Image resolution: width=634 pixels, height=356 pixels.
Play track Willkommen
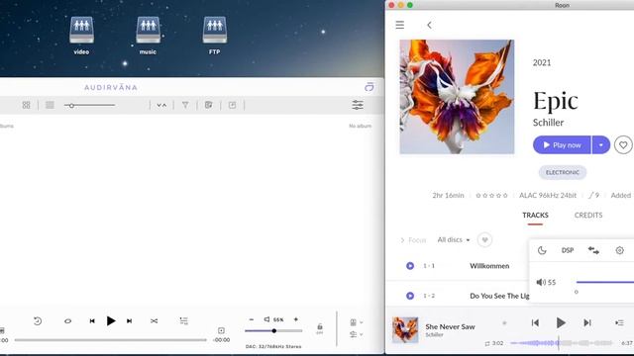pyautogui.click(x=410, y=266)
